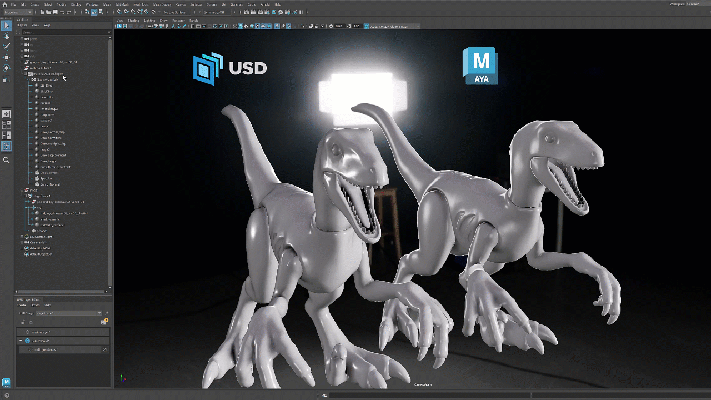Mute the rndr_render.usd layer
The height and width of the screenshot is (400, 711).
[104, 349]
